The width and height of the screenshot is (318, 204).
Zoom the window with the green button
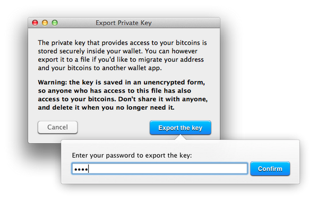pyautogui.click(x=55, y=23)
